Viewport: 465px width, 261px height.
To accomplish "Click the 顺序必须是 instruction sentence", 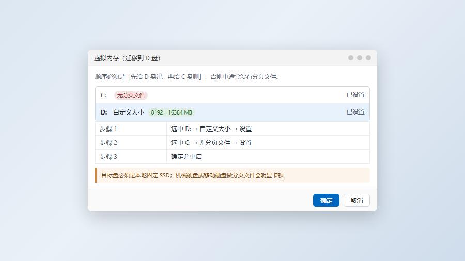I will tap(187, 77).
